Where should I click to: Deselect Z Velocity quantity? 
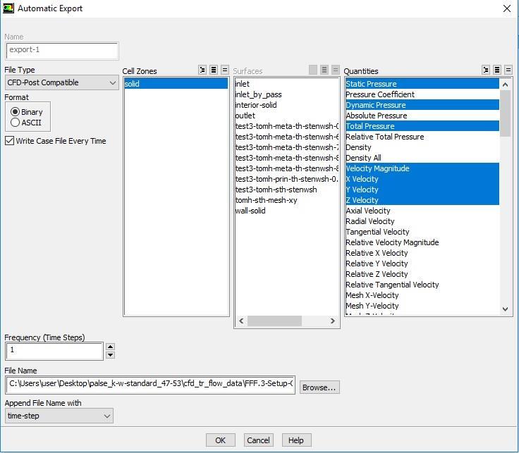[x=422, y=200]
